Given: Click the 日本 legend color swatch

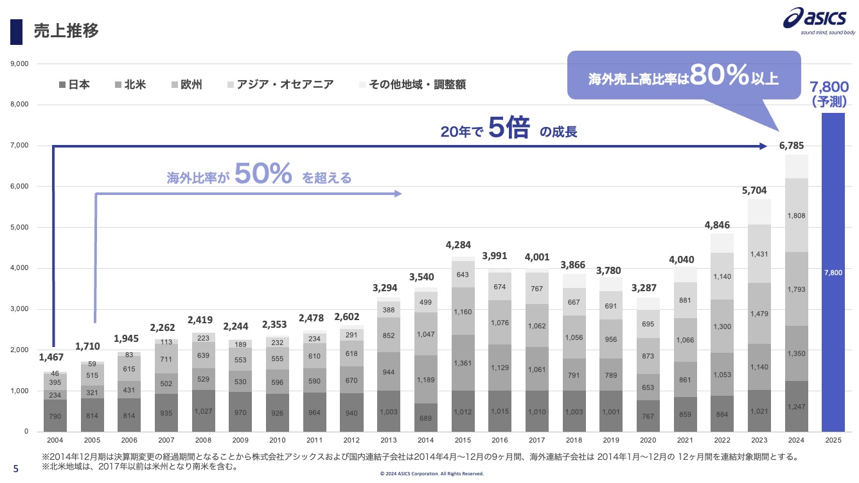Looking at the screenshot, I should click(x=62, y=85).
